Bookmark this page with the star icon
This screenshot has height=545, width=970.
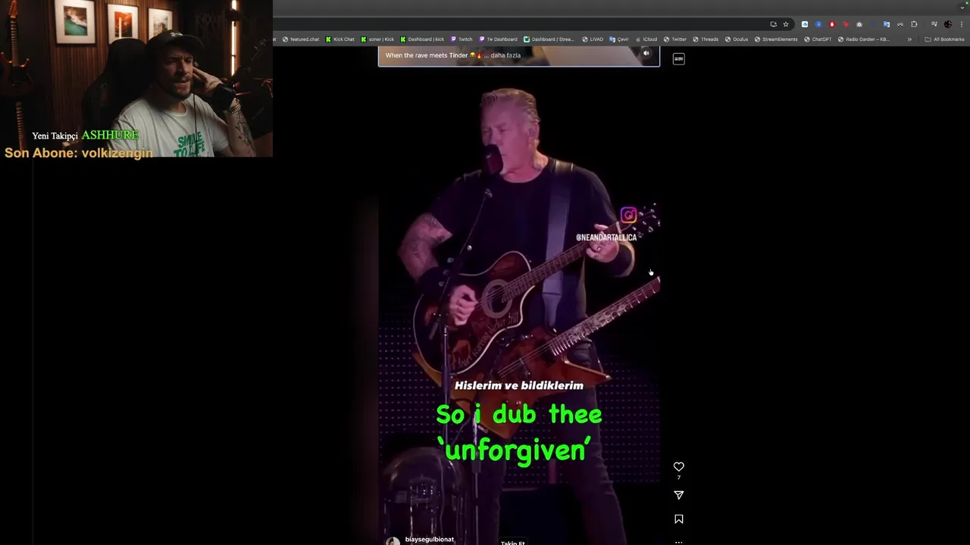tap(786, 24)
